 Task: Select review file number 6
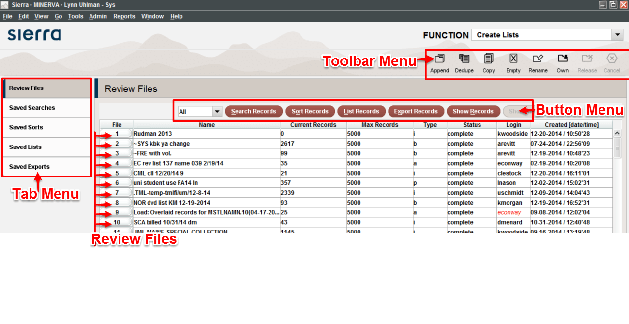tap(117, 183)
